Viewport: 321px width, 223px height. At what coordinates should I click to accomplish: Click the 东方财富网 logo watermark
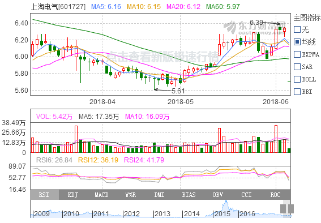point(254,27)
